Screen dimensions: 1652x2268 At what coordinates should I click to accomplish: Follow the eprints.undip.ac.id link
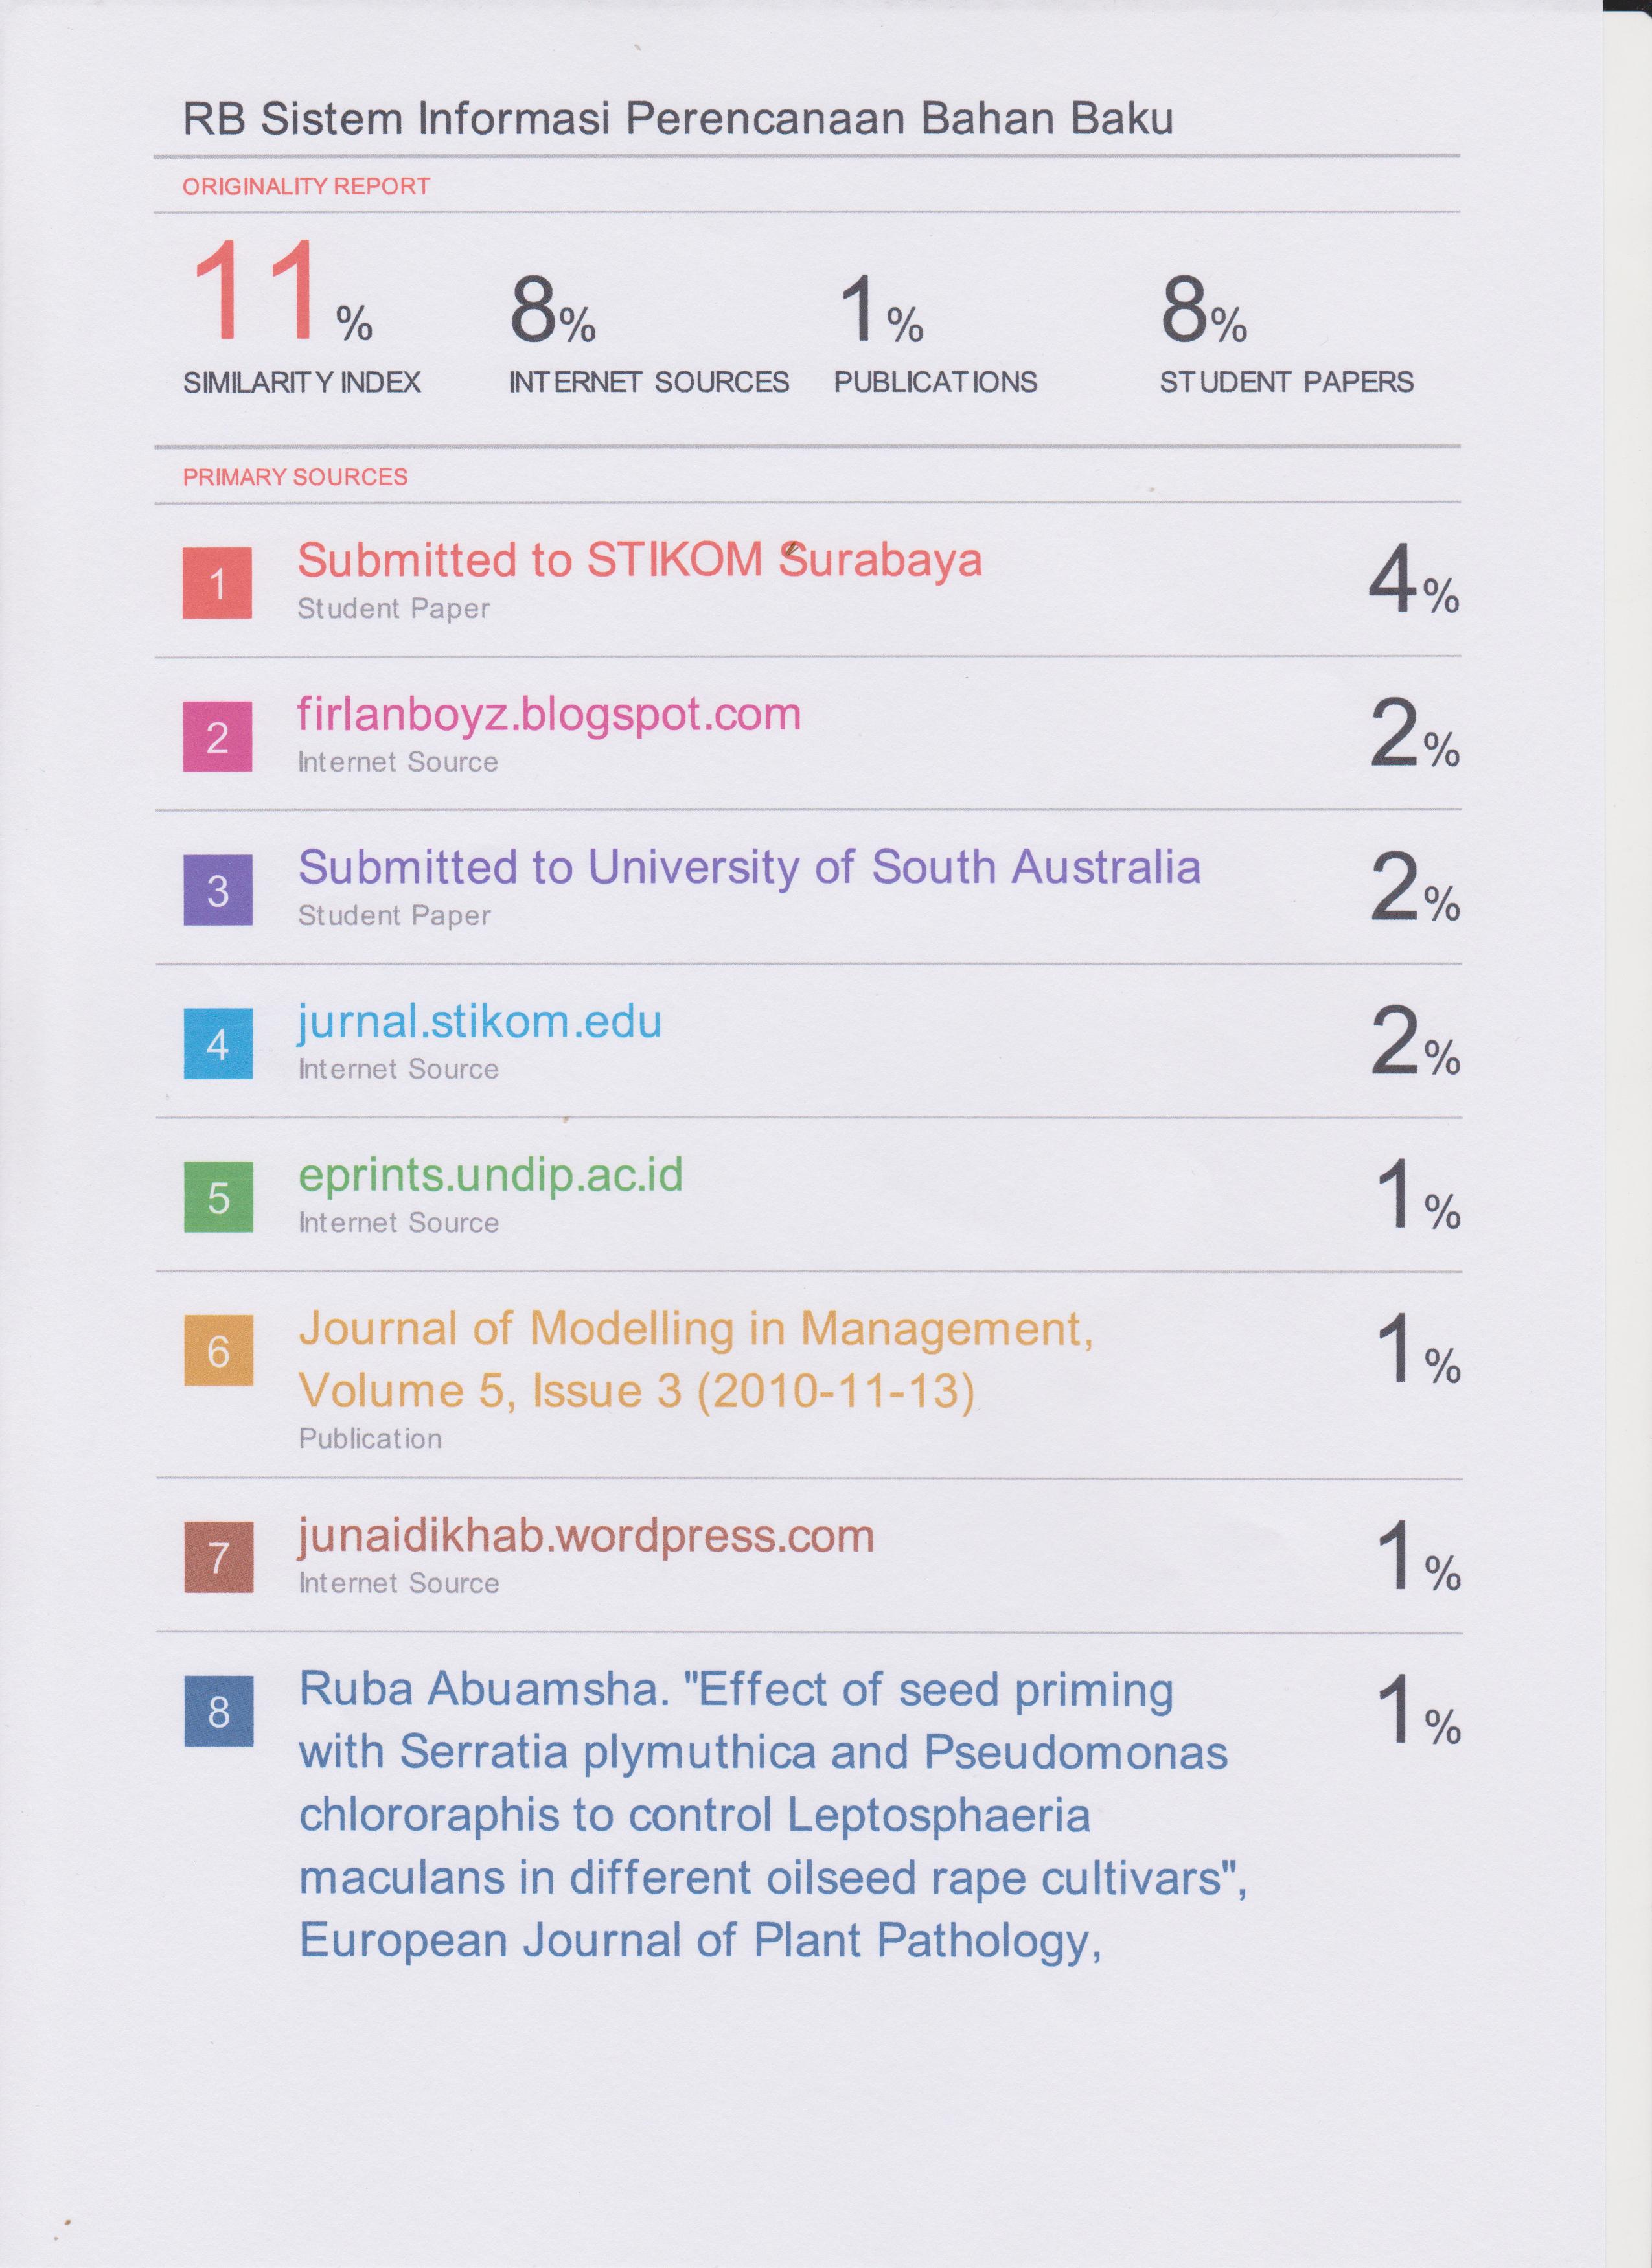pyautogui.click(x=490, y=1175)
